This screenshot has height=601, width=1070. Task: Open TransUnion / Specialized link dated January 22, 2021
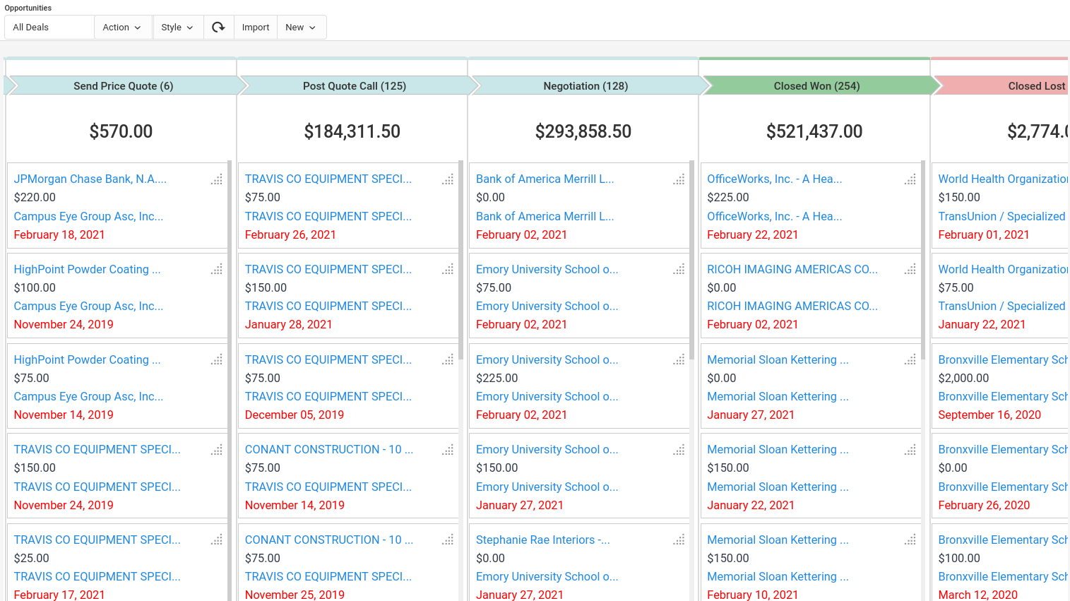(x=1001, y=306)
